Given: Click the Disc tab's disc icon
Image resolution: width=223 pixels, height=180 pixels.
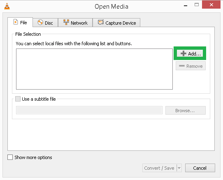Looking at the screenshot, I should click(40, 22).
